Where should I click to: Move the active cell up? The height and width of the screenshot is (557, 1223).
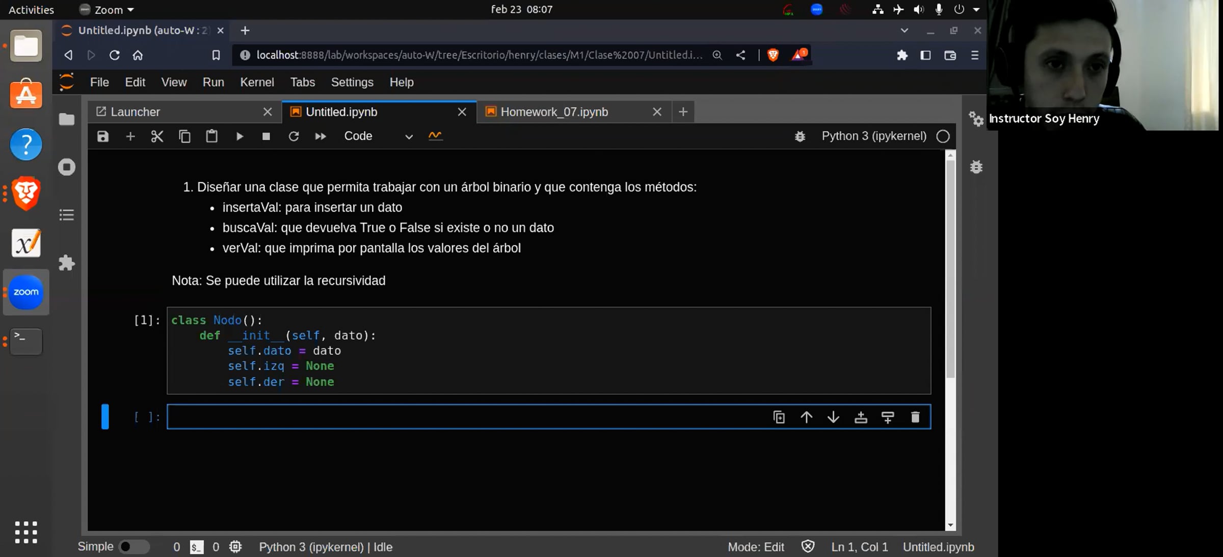(806, 417)
